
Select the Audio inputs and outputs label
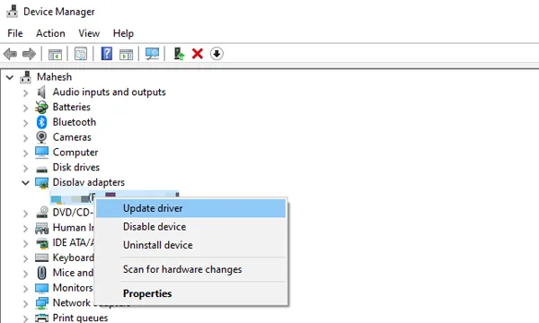(x=109, y=92)
